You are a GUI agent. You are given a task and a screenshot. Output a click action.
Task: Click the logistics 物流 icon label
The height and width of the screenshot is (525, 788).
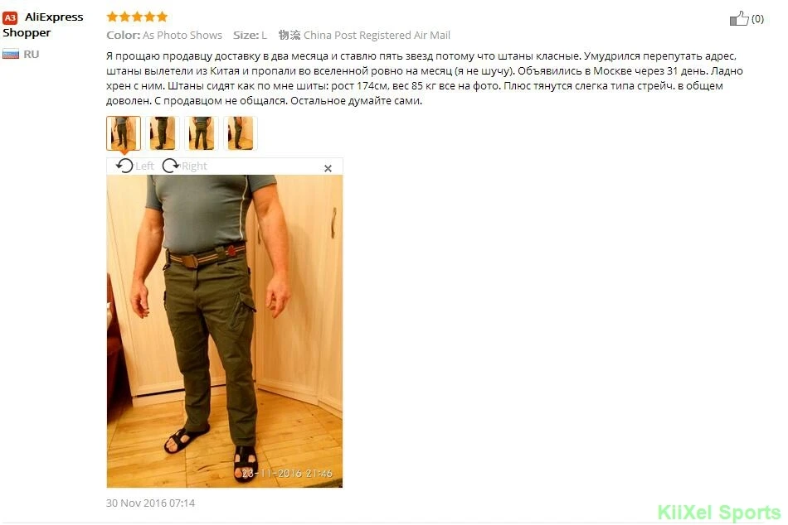click(x=289, y=35)
